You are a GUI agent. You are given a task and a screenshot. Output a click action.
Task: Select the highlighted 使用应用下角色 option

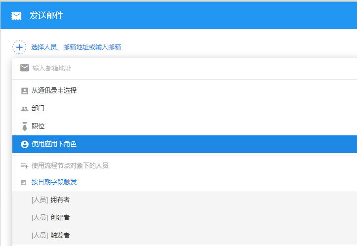click(x=185, y=144)
